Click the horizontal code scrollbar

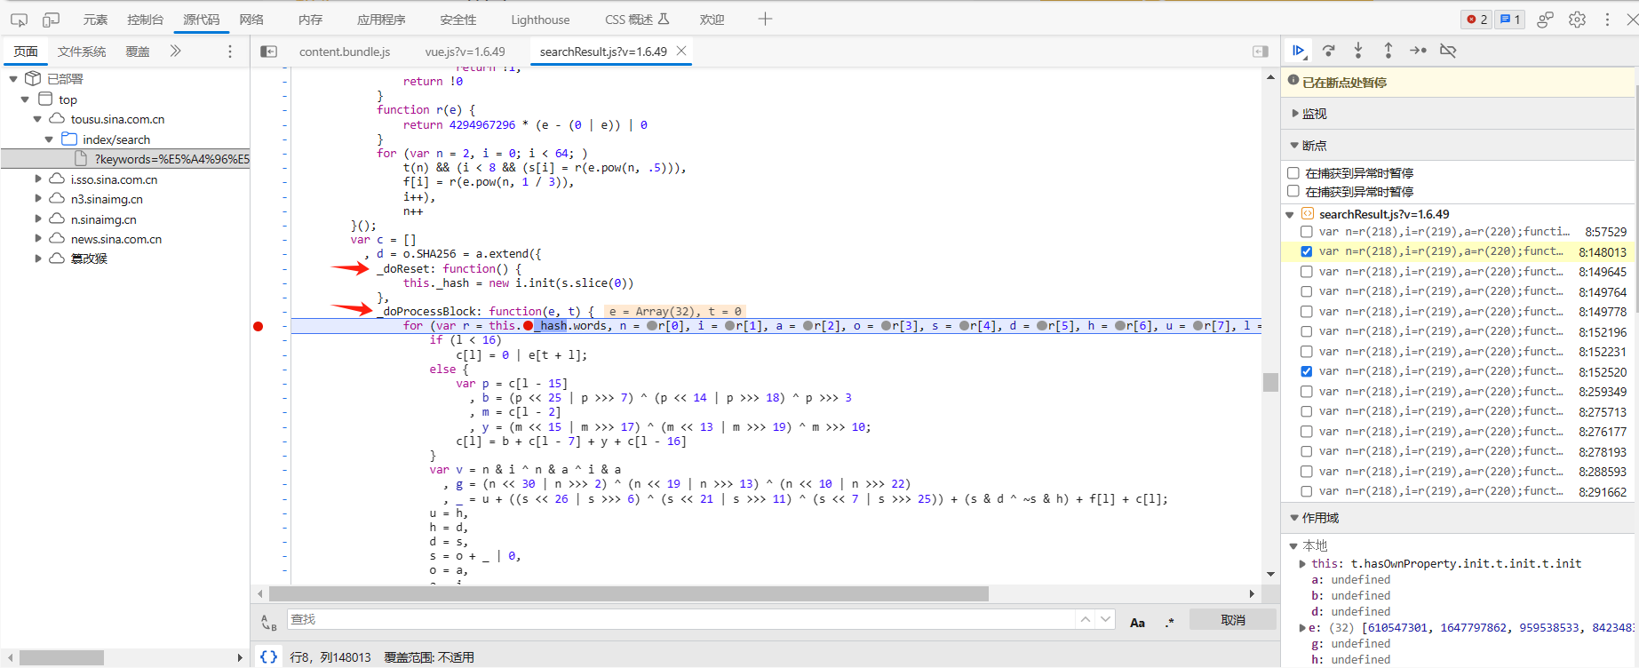click(x=629, y=593)
